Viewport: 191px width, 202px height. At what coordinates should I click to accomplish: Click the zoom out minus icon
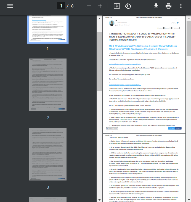[89, 6]
